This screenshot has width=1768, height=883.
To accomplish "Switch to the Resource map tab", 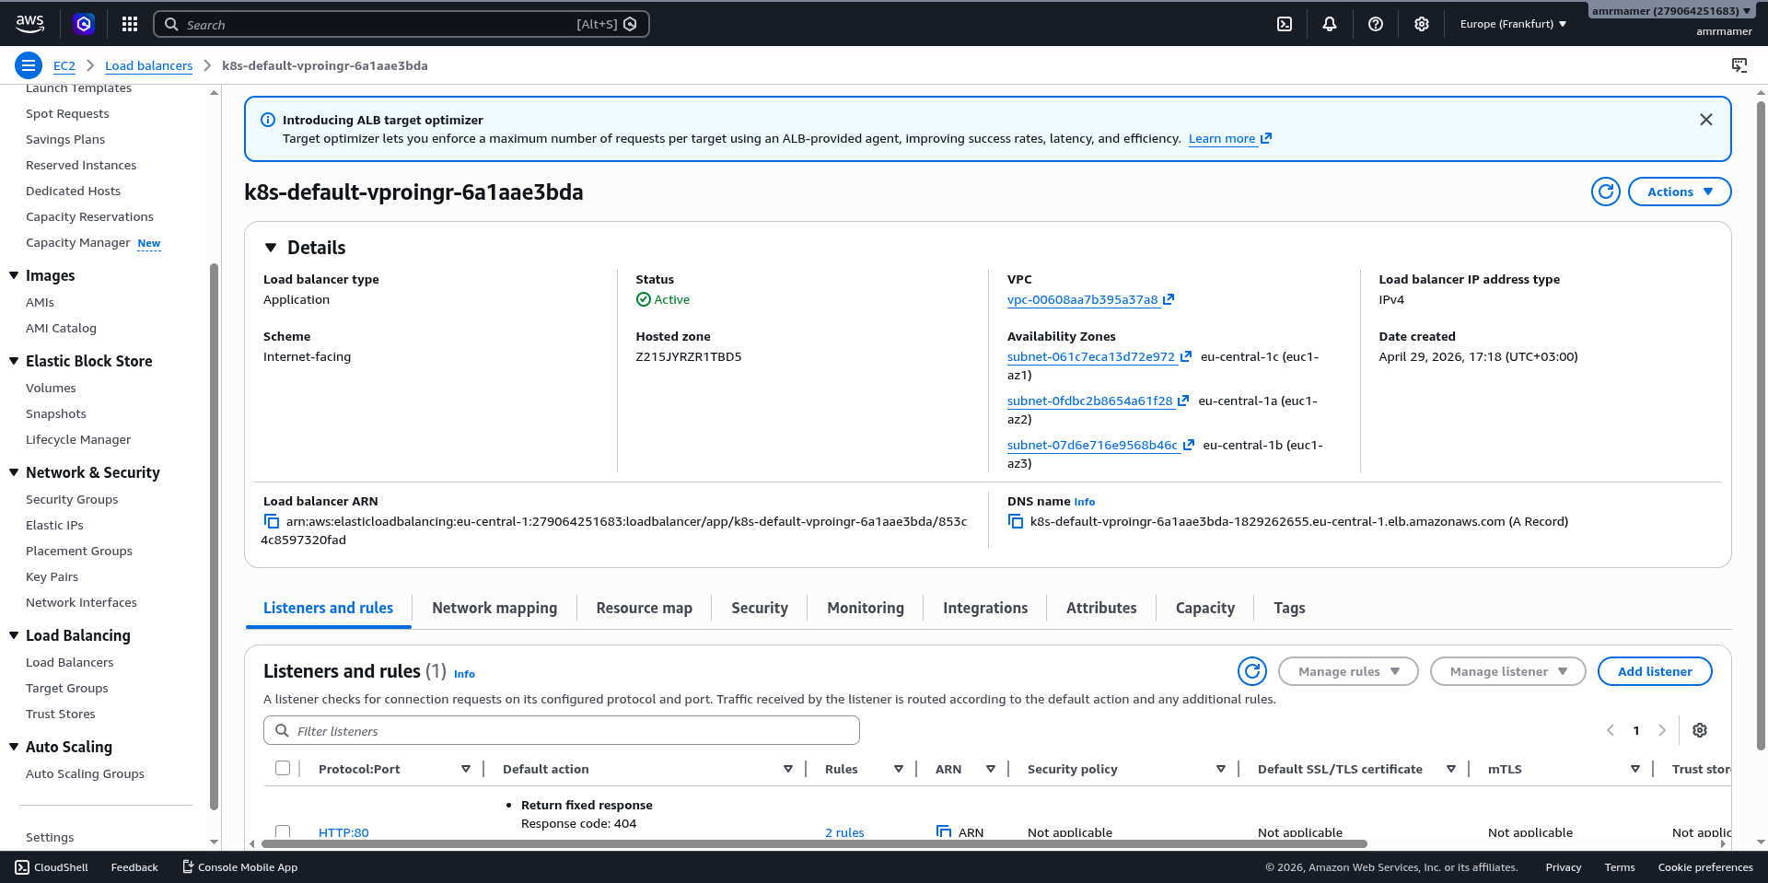I will tap(644, 608).
